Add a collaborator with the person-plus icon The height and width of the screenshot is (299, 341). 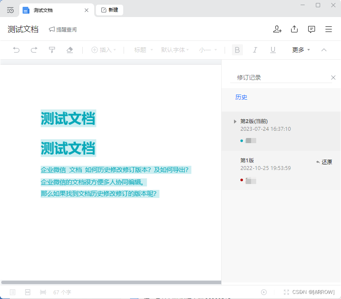277,29
